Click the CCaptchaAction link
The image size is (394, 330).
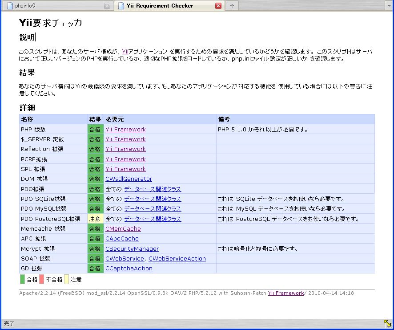click(129, 268)
